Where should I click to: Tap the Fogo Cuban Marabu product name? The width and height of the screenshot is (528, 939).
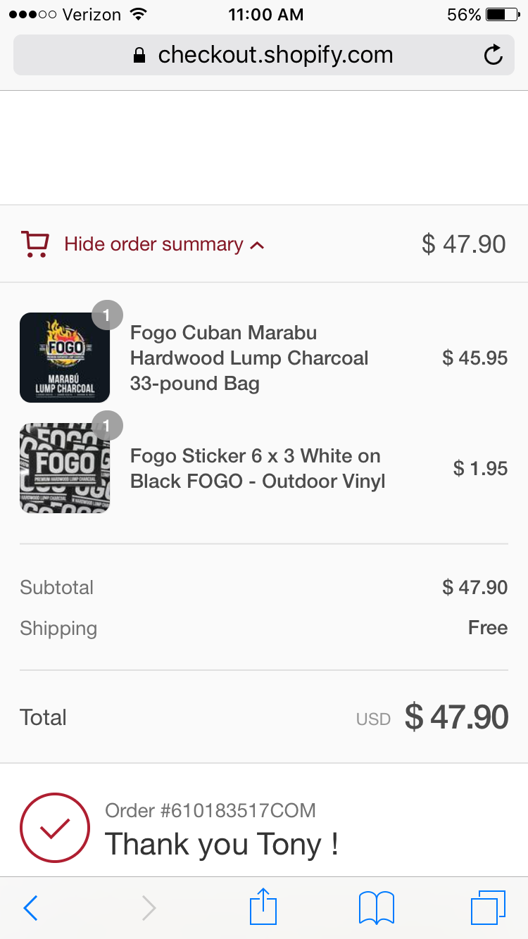click(x=249, y=358)
